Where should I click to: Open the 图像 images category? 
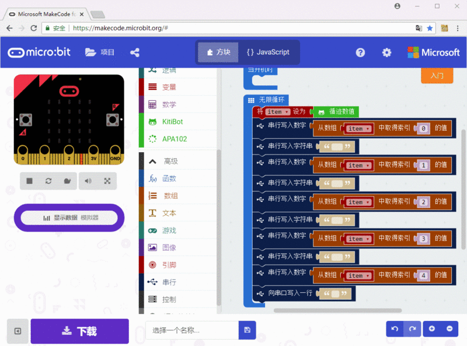(x=178, y=248)
